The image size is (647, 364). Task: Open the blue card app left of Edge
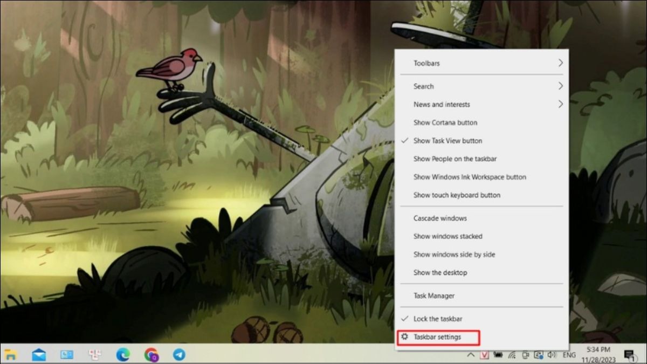pyautogui.click(x=67, y=355)
